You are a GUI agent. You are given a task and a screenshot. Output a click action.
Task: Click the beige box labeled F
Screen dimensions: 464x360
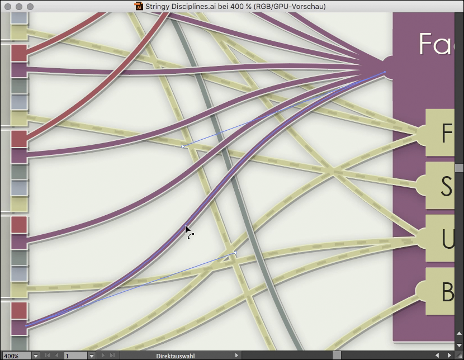(440, 132)
